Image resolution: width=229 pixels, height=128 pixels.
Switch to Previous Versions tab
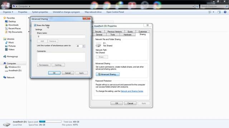pyautogui.click(x=114, y=32)
